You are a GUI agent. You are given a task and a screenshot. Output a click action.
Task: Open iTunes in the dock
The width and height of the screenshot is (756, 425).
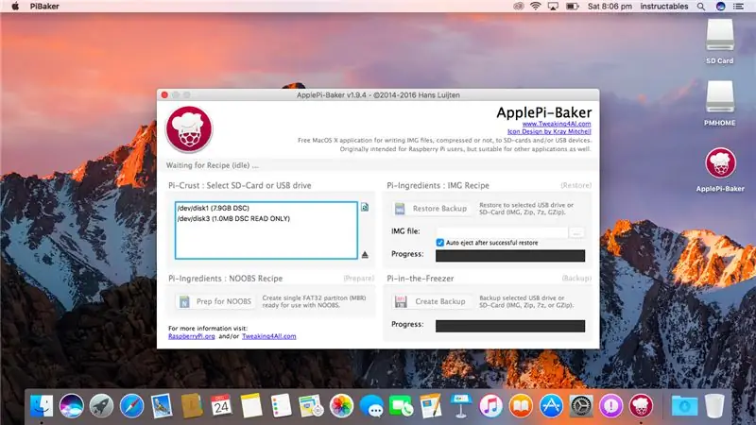point(490,406)
